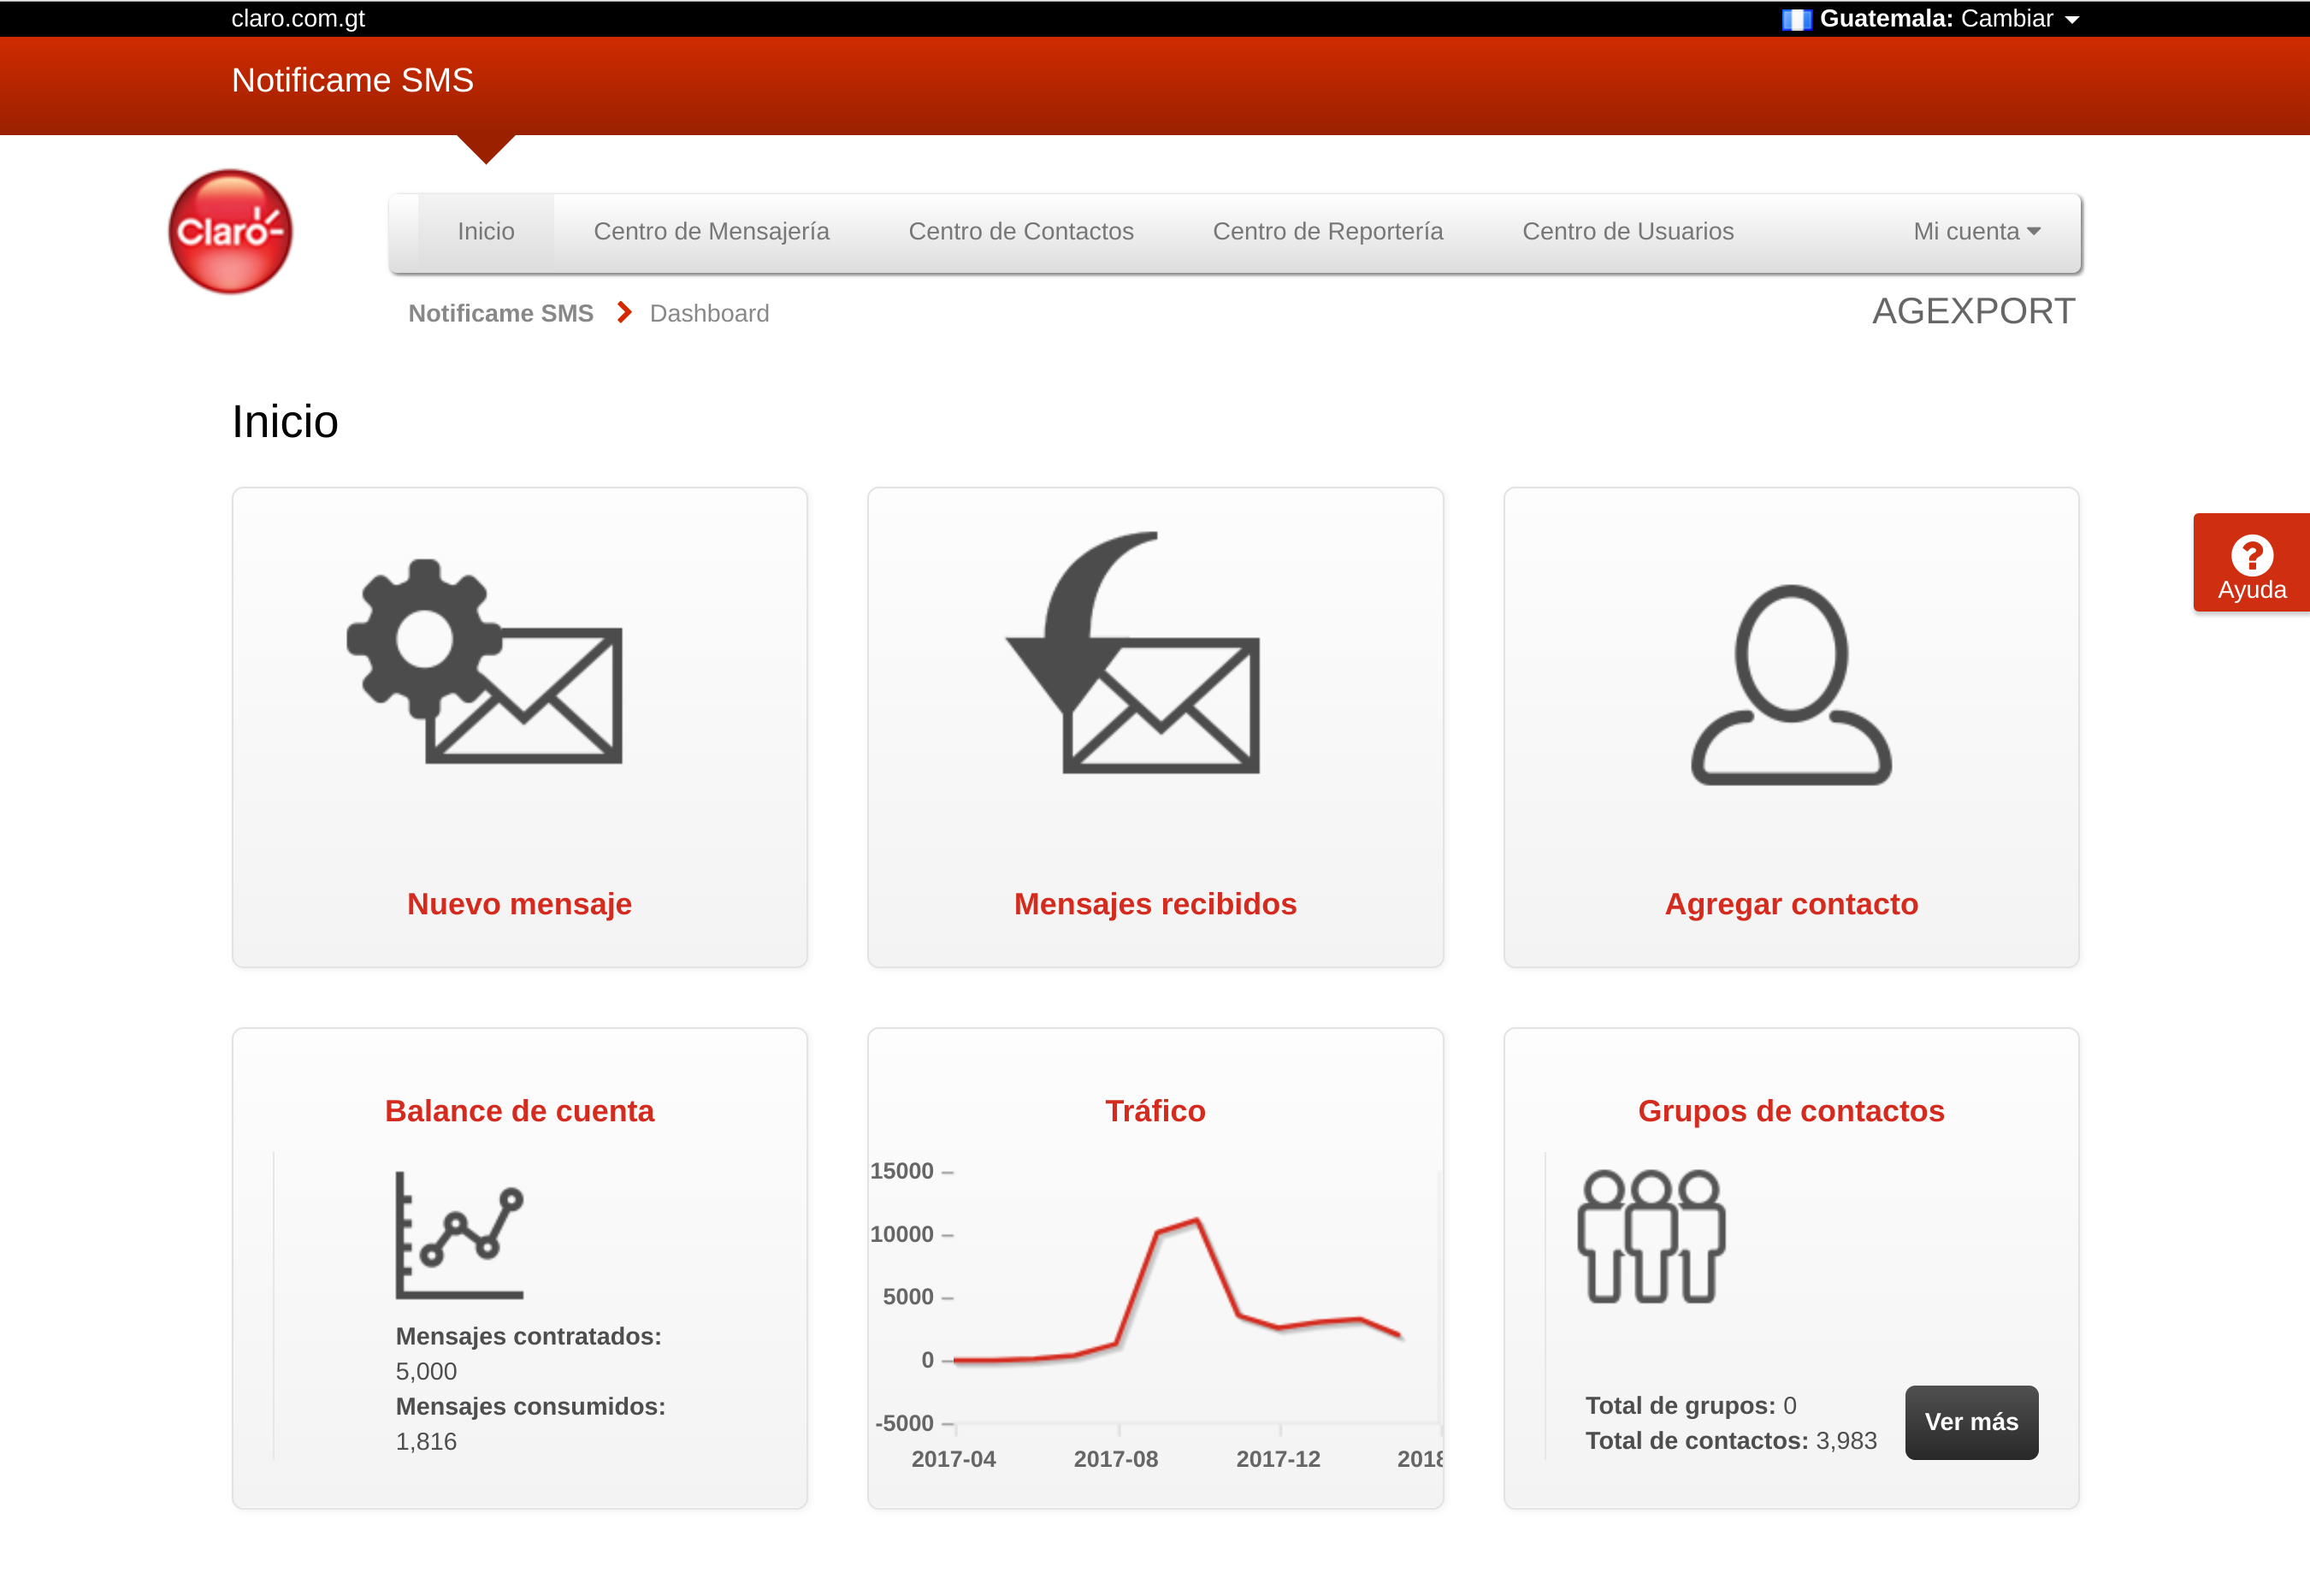Click the Grupos de contactos heading
This screenshot has width=2310, height=1596.
1791,1111
